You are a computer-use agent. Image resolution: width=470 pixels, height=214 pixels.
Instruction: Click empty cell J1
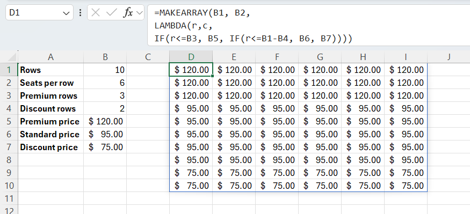tap(449, 70)
